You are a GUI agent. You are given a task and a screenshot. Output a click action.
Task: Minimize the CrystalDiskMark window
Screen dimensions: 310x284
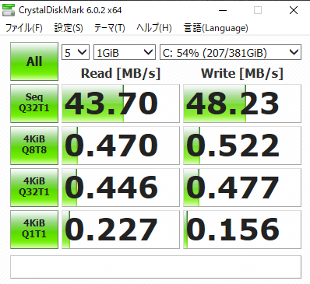click(x=223, y=10)
